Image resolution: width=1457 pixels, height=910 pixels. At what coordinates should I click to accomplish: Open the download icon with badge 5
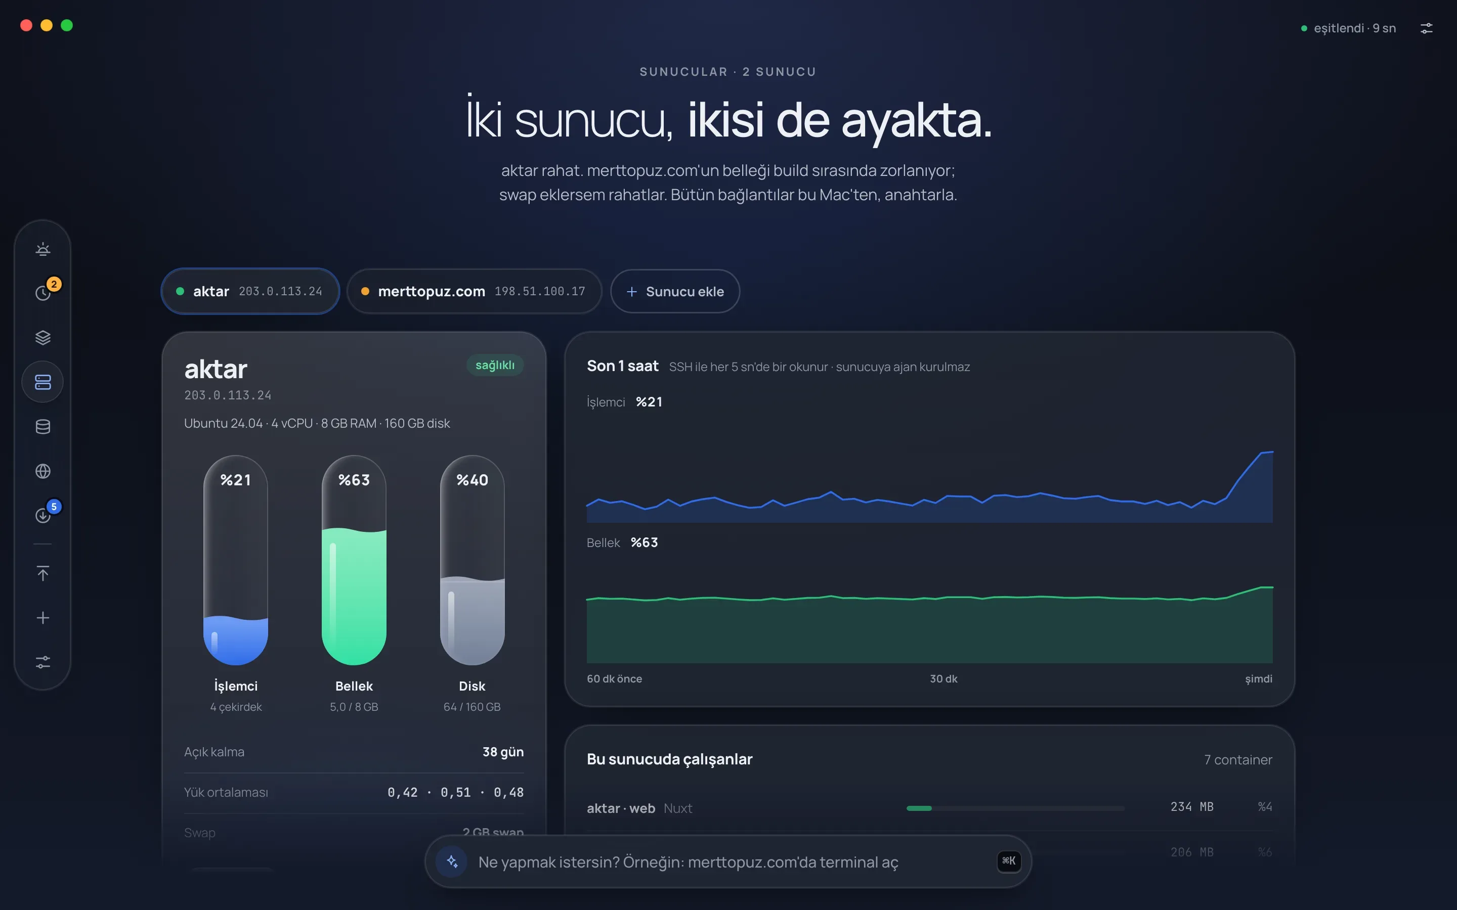tap(42, 515)
